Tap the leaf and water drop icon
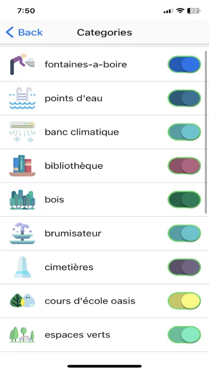The width and height of the screenshot is (209, 372). [x=22, y=300]
